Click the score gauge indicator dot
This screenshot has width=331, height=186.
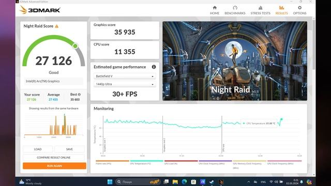tap(75, 46)
